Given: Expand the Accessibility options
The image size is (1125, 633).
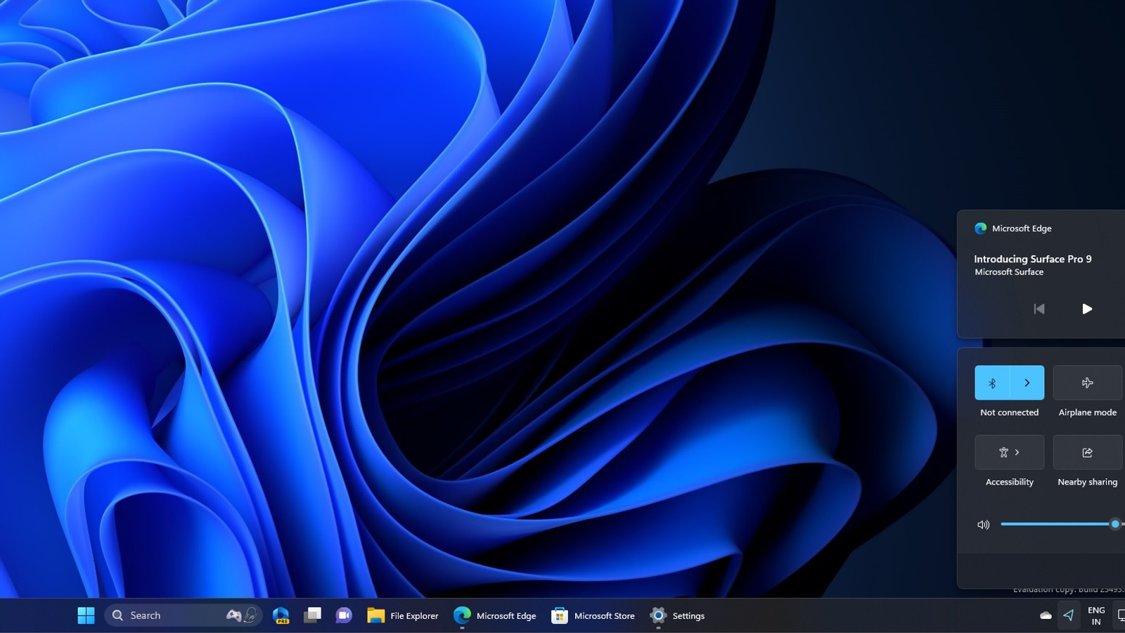Looking at the screenshot, I should tap(1009, 452).
